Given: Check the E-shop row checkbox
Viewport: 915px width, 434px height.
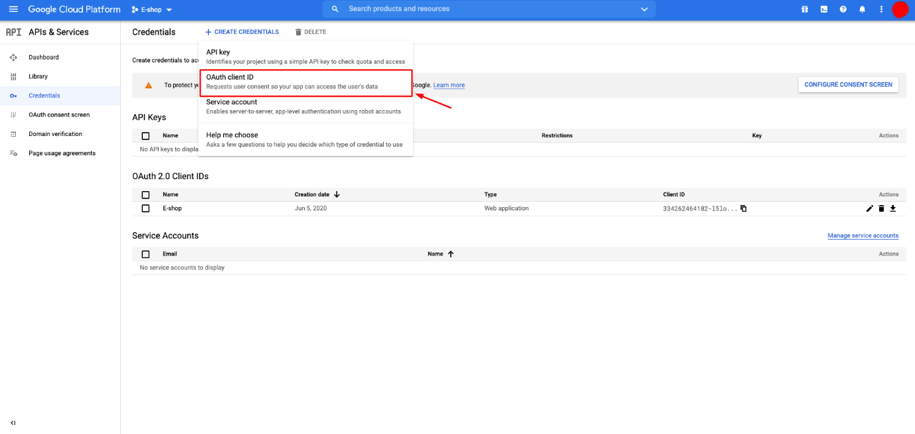Looking at the screenshot, I should click(145, 208).
